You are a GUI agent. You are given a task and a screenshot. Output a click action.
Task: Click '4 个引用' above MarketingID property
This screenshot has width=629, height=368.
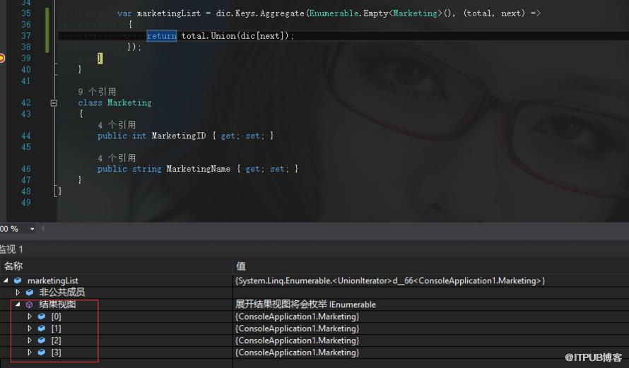point(117,125)
